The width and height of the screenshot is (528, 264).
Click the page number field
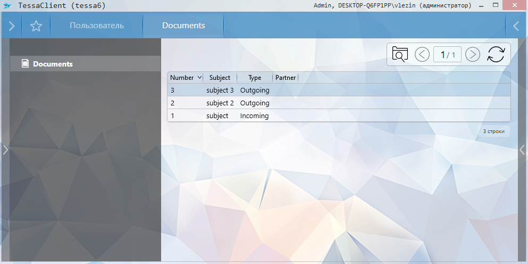click(x=447, y=54)
